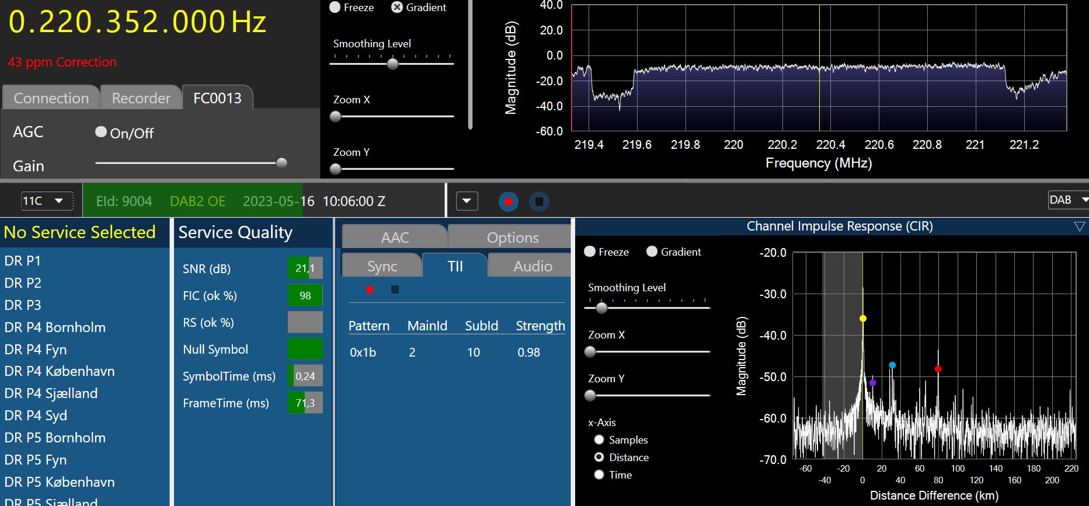Click the dark square in TII tab
The image size is (1089, 506).
click(395, 289)
